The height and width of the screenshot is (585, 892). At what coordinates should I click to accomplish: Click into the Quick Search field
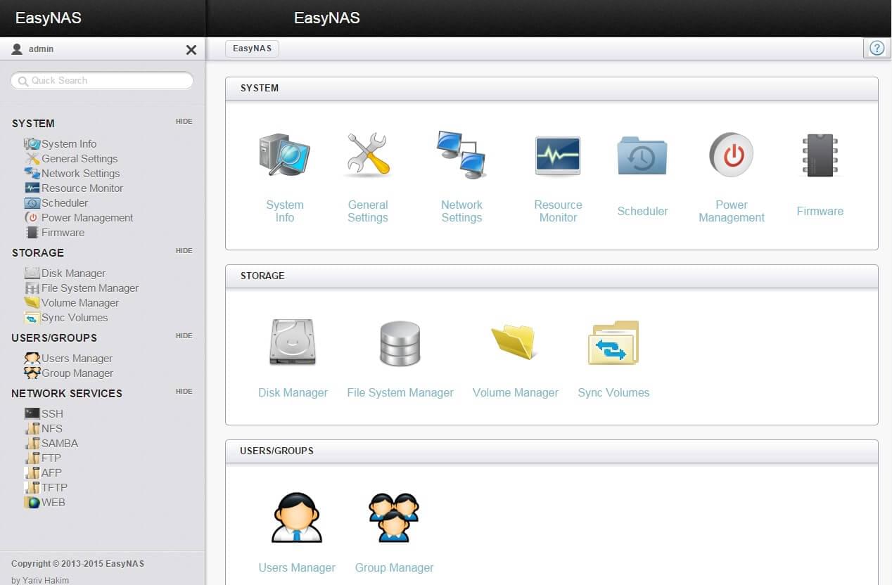pos(102,81)
